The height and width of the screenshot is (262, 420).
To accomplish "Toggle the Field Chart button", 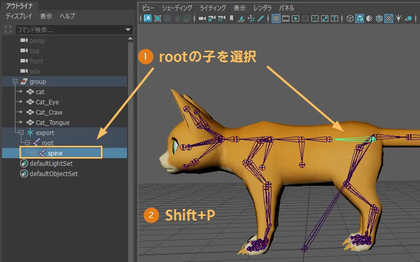I will pos(315,18).
